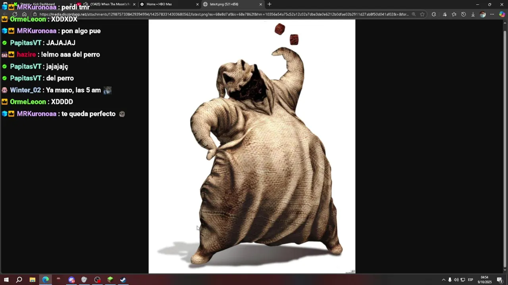Open the downloads icon

point(473,14)
